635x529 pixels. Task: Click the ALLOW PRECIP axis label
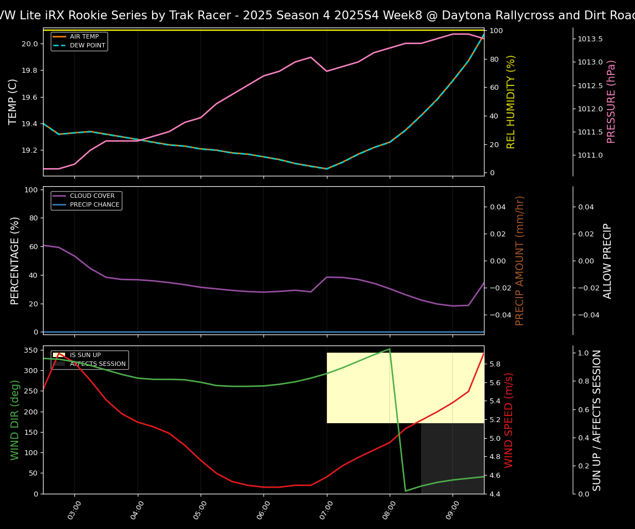coord(607,261)
